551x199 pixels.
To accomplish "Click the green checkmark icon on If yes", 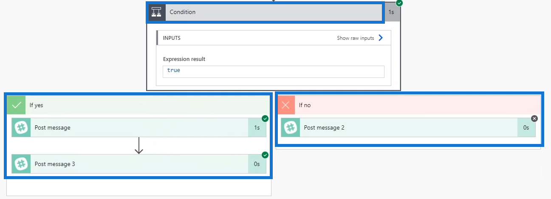I will (17, 105).
